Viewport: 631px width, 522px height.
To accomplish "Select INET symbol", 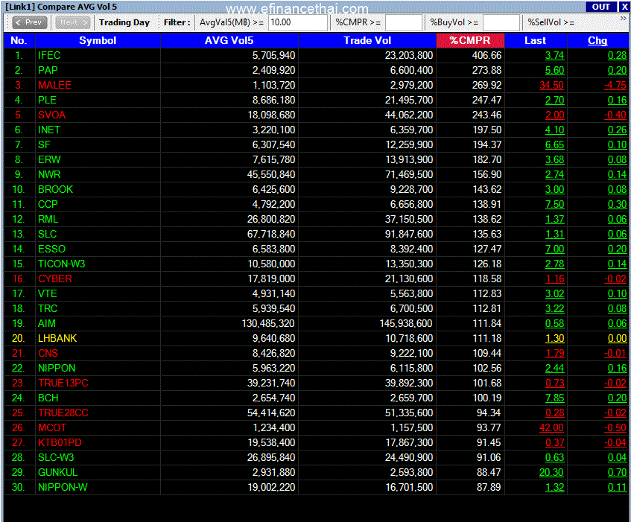I will [x=48, y=130].
